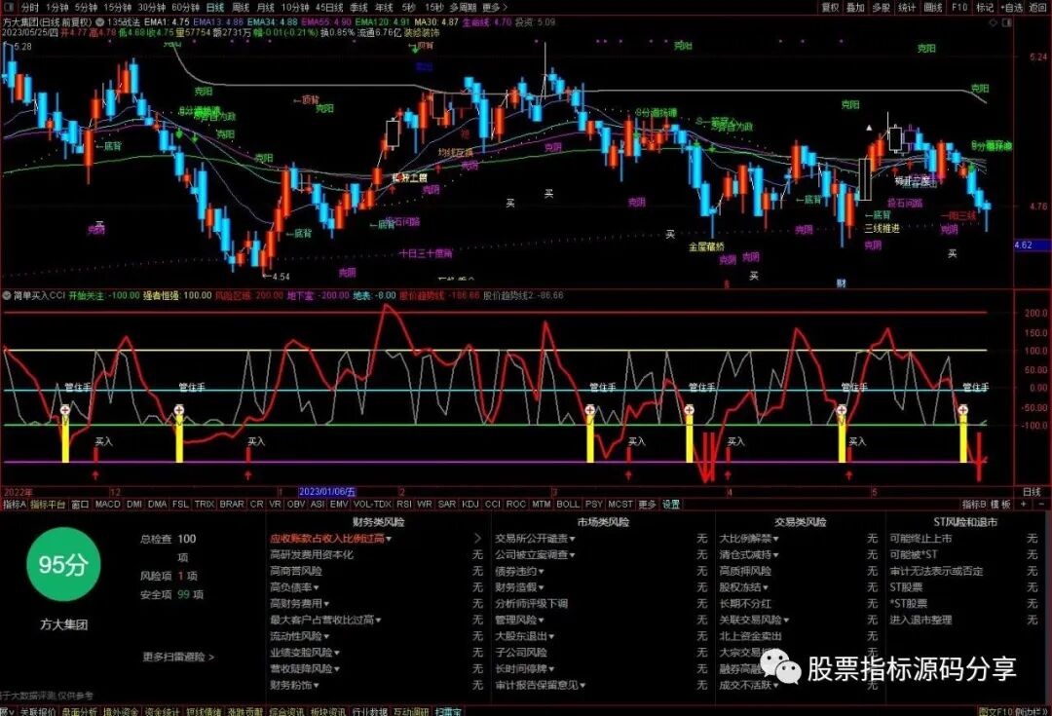Screen dimensions: 1052x716
Task: Select KDJ indicator tab
Action: (470, 504)
